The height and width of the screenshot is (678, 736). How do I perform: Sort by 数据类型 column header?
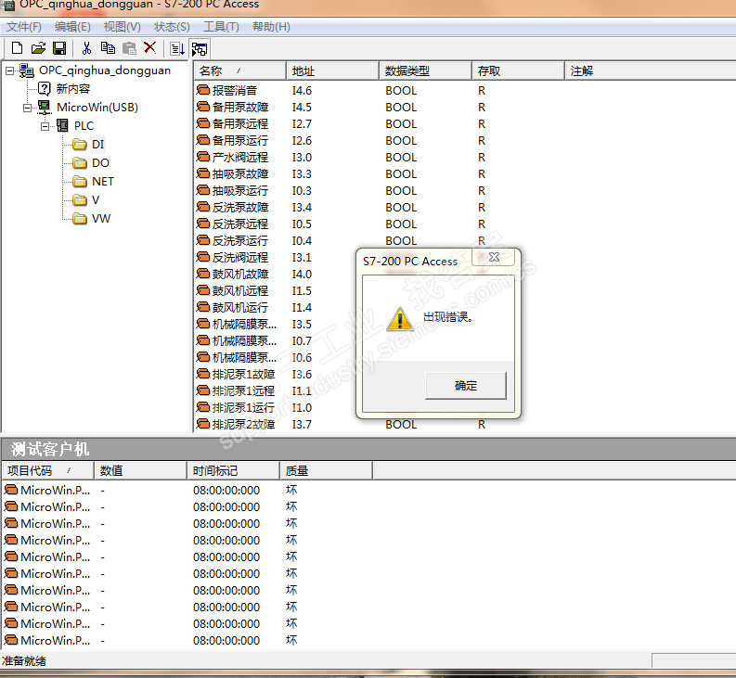pos(425,70)
